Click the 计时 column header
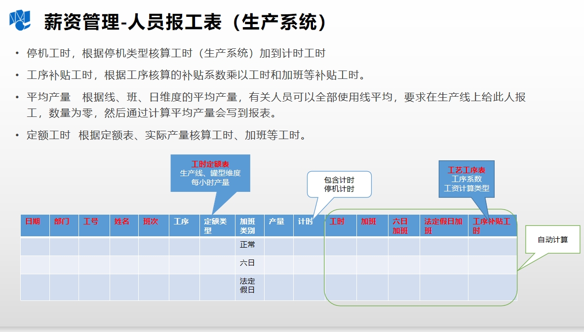The image size is (584, 332). coord(309,225)
